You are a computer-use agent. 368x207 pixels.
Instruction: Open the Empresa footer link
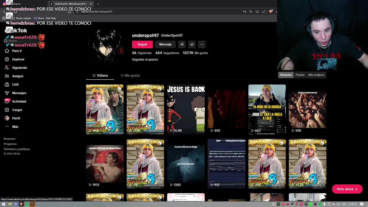coord(9,139)
